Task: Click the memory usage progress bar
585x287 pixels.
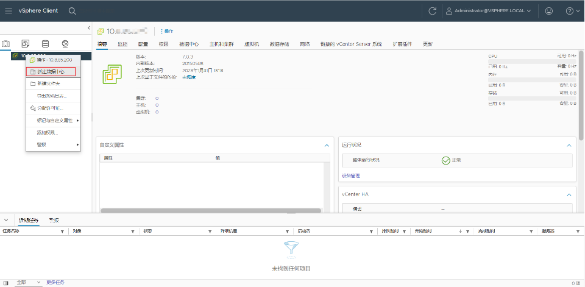Action: pos(532,79)
